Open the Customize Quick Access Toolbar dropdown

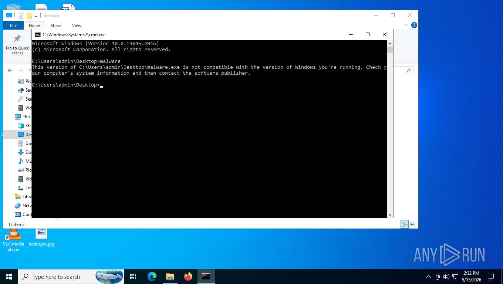pos(36,16)
